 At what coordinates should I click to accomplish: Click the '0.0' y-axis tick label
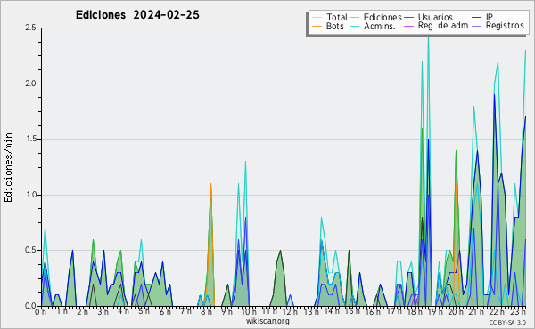coord(30,306)
